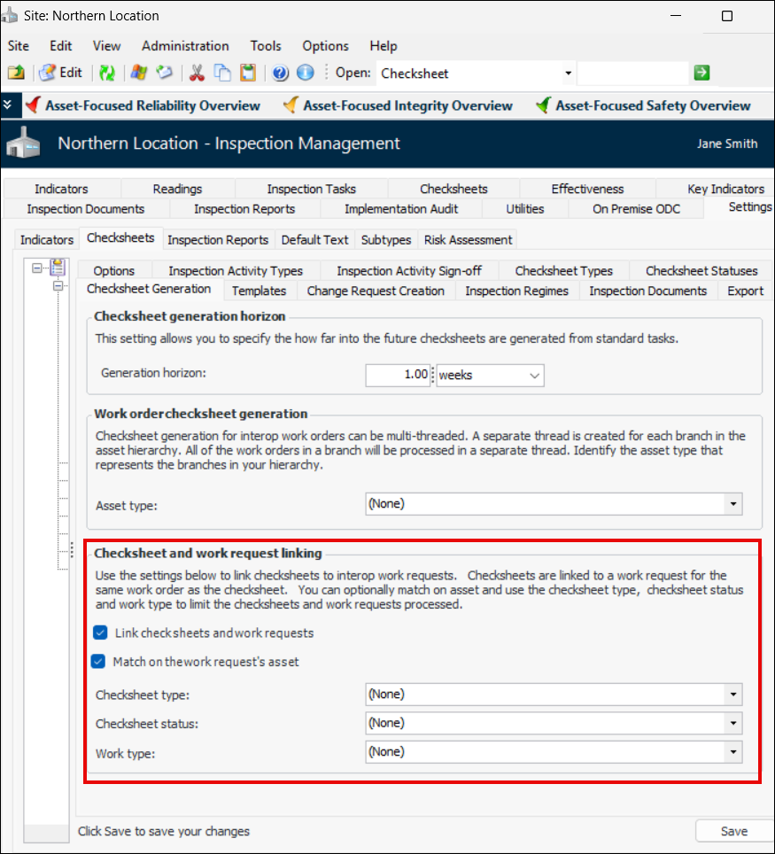Open help via question mark icon

[280, 73]
